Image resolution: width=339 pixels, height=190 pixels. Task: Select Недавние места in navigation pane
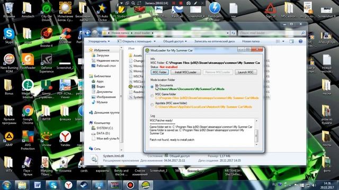tap(105, 61)
